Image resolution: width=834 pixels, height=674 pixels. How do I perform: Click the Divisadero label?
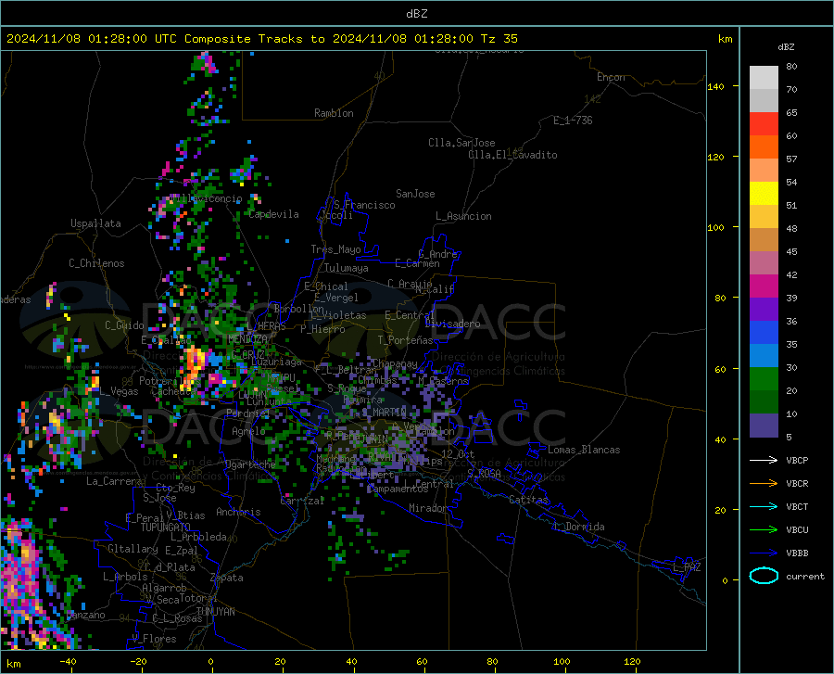(x=452, y=324)
